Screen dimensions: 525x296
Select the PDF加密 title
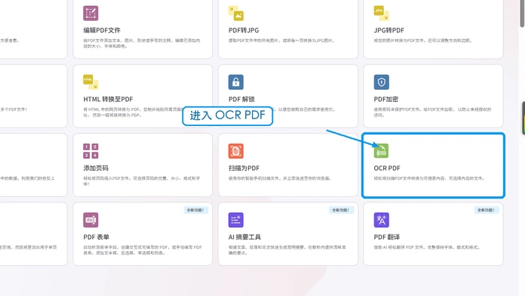click(x=386, y=99)
